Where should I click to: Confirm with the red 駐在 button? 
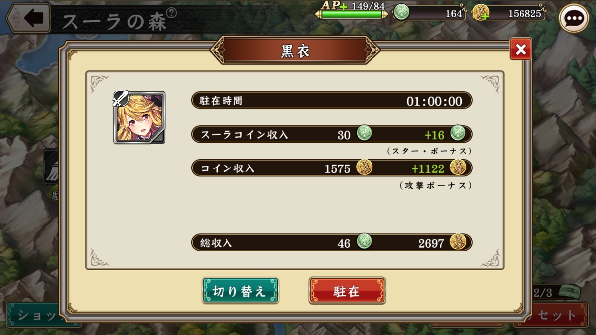tap(347, 291)
